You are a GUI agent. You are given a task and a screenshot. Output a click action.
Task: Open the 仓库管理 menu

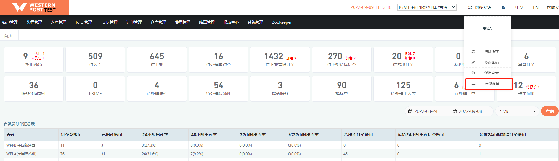[158, 22]
